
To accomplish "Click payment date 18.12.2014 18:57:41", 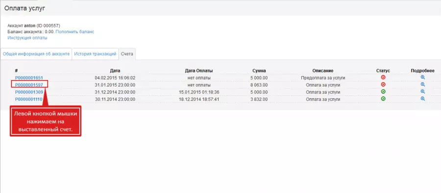I will tap(199, 99).
